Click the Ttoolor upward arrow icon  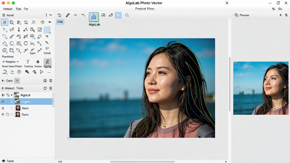pos(38,64)
